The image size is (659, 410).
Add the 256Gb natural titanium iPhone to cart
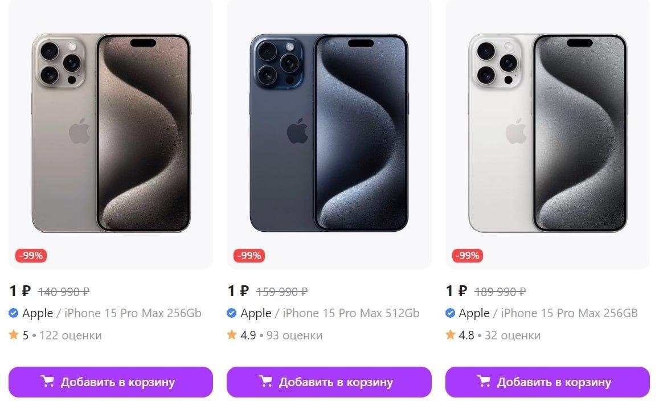[x=110, y=382]
